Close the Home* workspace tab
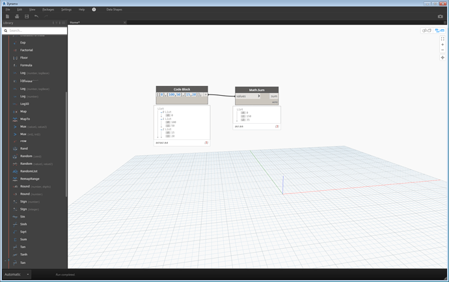Screen dimensions: 449x282 pos(124,22)
